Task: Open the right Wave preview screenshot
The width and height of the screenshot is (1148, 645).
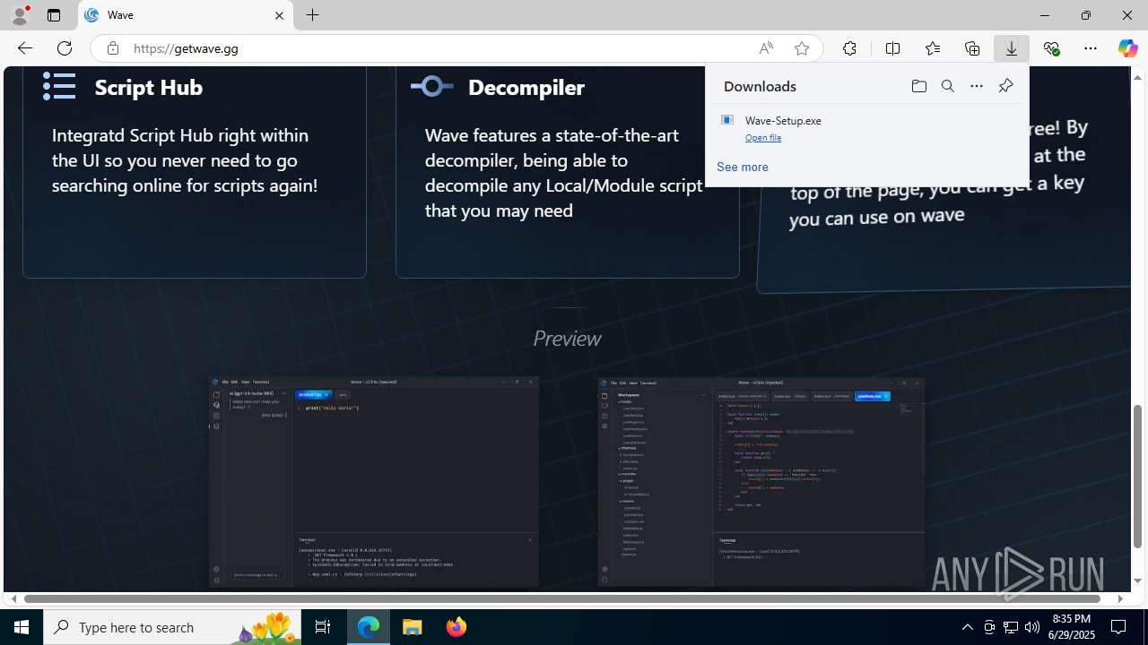Action: (761, 482)
